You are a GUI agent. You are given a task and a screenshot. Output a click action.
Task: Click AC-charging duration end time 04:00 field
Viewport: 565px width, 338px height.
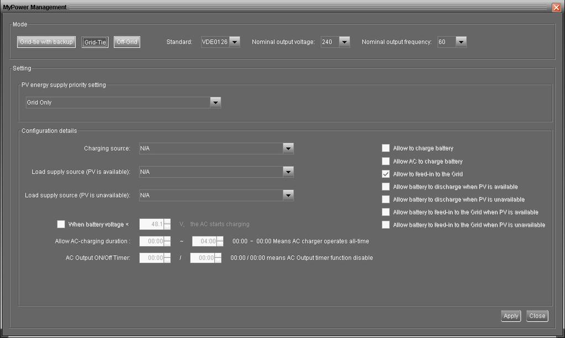(x=204, y=241)
